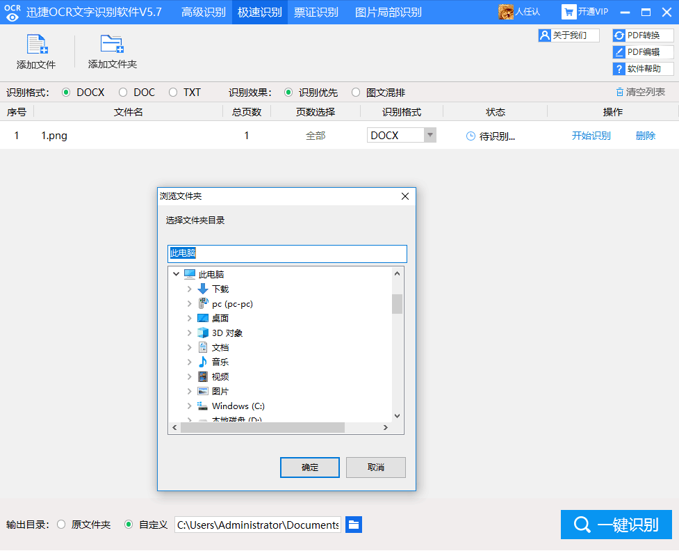Click scroll-right arrow of folder tree
Viewport: 679px width, 551px height.
386,428
